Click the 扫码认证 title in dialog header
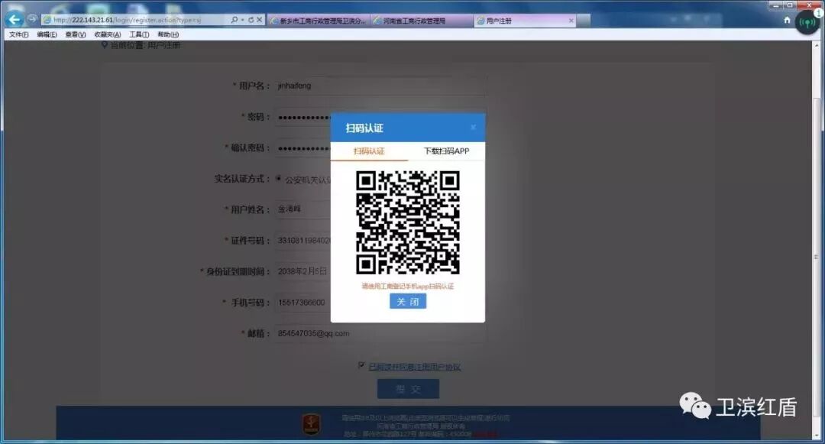The height and width of the screenshot is (444, 825). 364,128
